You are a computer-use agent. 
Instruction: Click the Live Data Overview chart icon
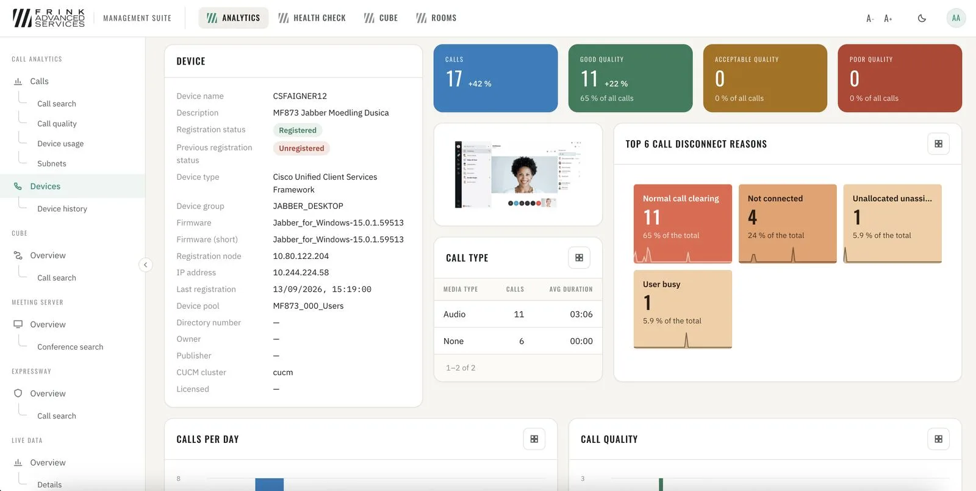pyautogui.click(x=18, y=462)
